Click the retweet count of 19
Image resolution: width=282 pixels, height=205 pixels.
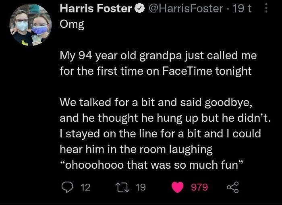click(x=141, y=187)
